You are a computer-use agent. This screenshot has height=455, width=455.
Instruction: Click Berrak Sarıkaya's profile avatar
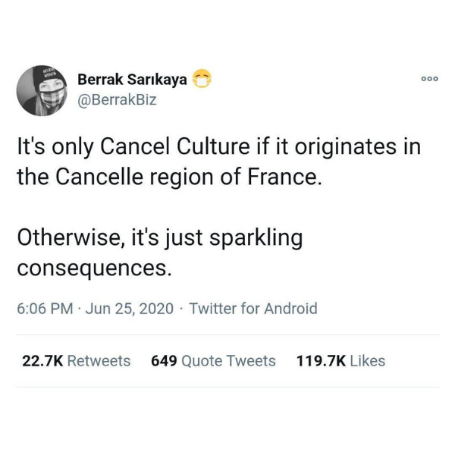coord(42,90)
